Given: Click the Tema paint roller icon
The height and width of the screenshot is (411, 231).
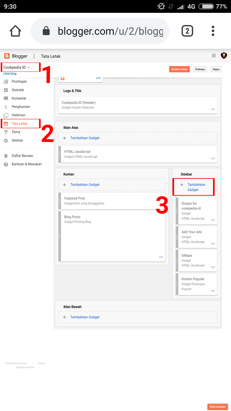Looking at the screenshot, I should click(6, 132).
